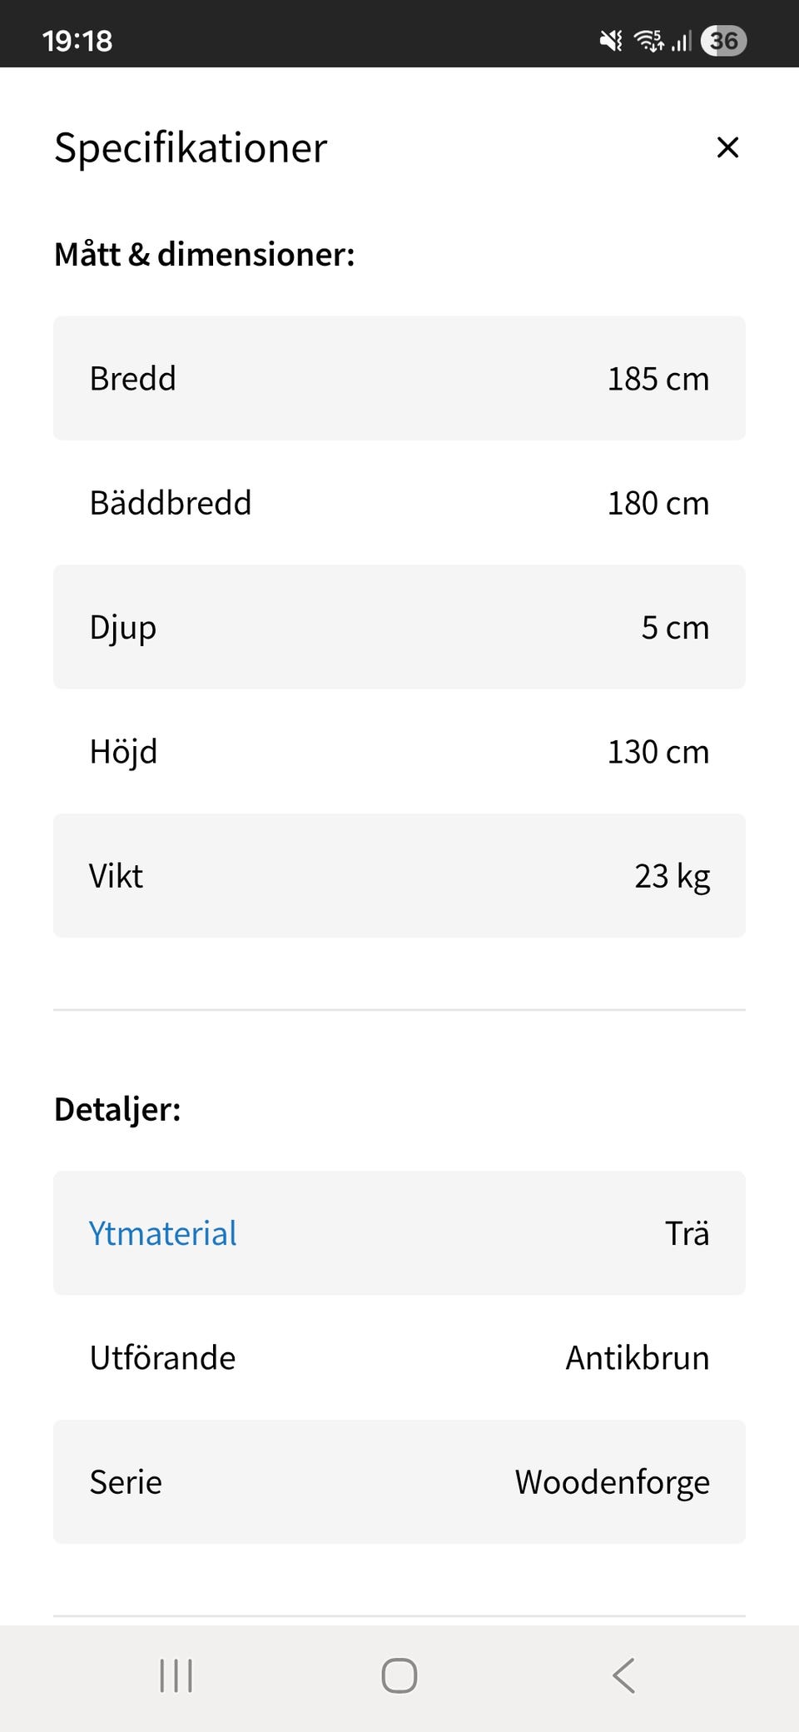Open recent apps navigation icon
The width and height of the screenshot is (799, 1732).
point(176,1675)
